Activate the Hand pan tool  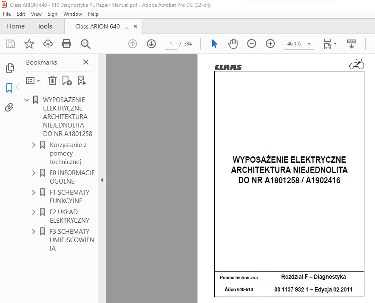click(x=233, y=44)
